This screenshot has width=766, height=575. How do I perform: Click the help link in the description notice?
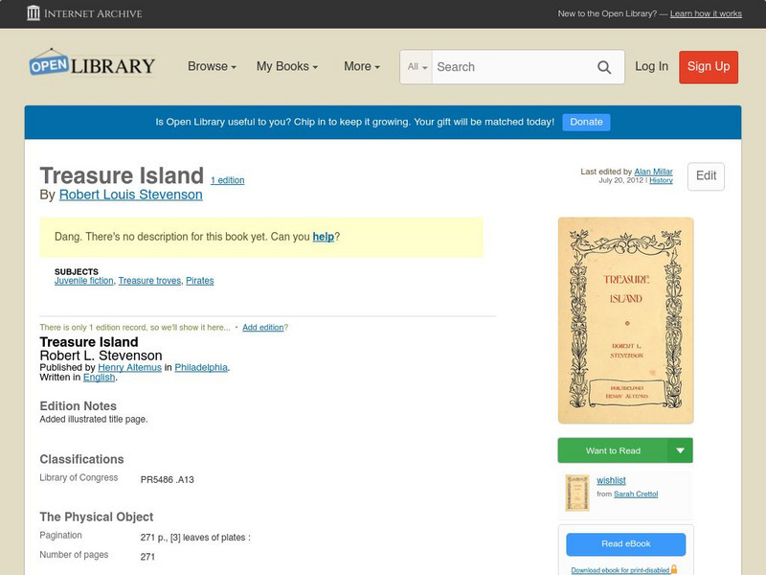coord(324,237)
